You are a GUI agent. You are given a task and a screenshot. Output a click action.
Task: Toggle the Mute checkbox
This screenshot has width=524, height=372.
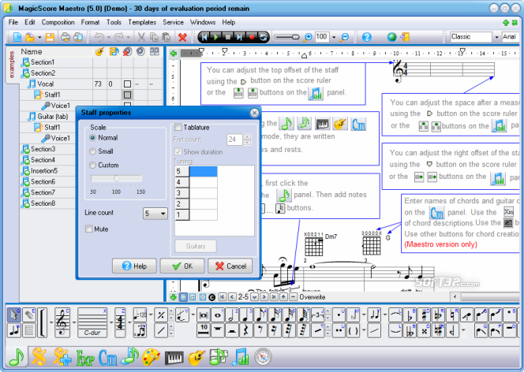pyautogui.click(x=88, y=229)
